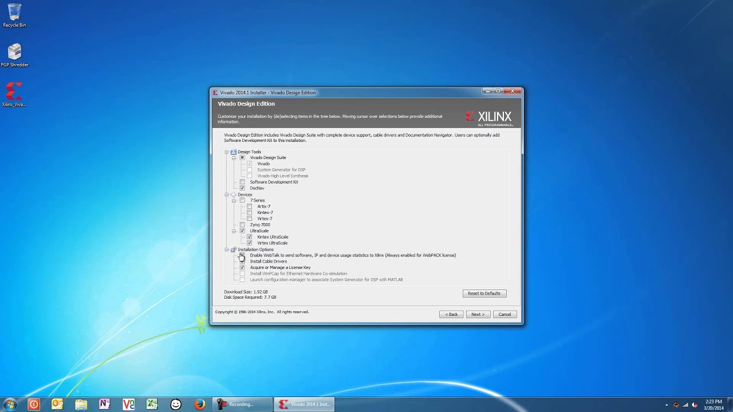Viewport: 733px width, 412px height.
Task: Open network signal tray icon
Action: tap(685, 405)
